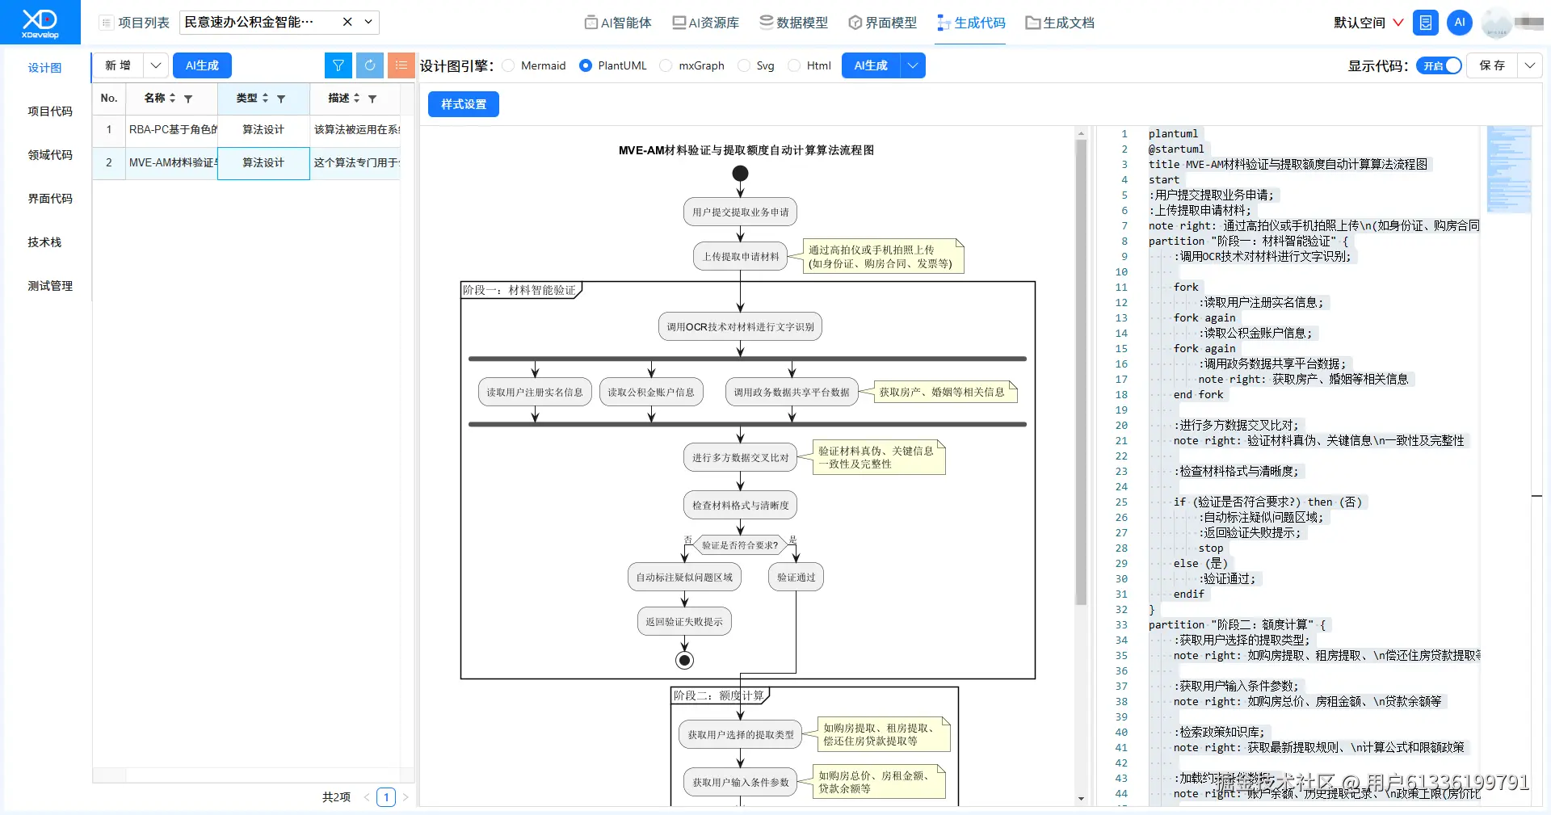Expand the dropdown arrow next to 新增
This screenshot has height=815, width=1551.
point(156,65)
